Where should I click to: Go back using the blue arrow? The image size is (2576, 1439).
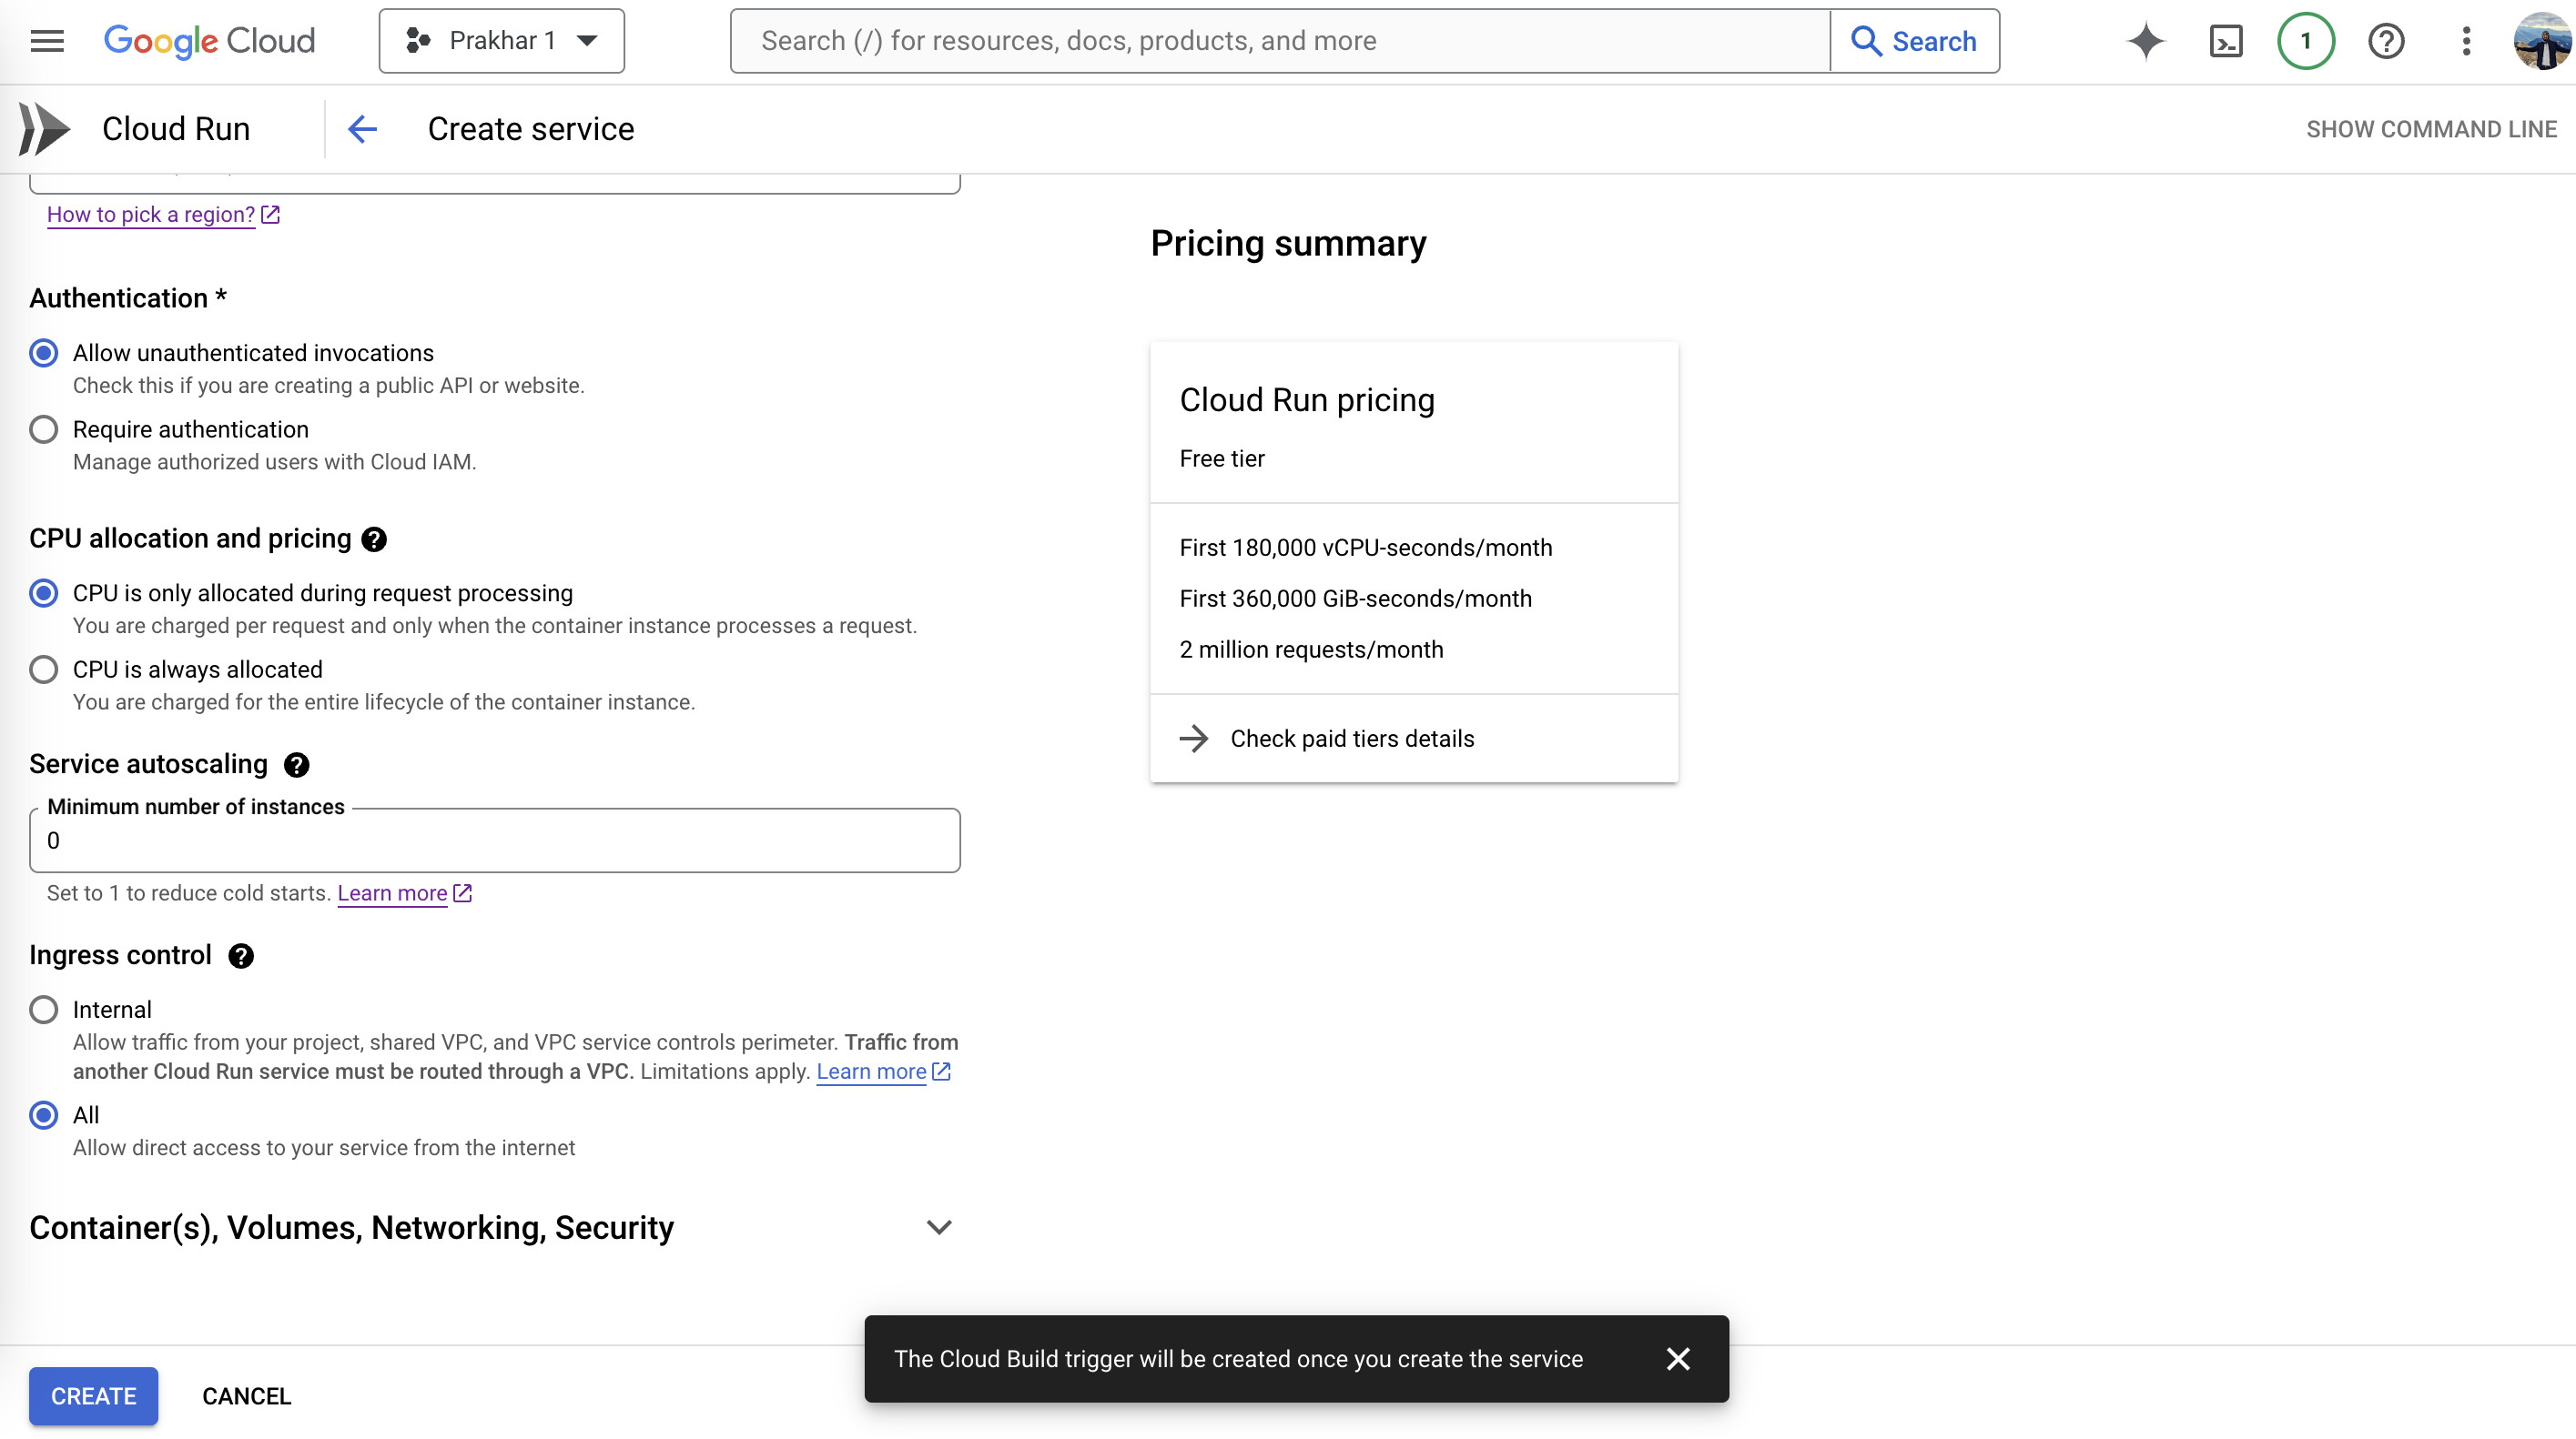362,129
